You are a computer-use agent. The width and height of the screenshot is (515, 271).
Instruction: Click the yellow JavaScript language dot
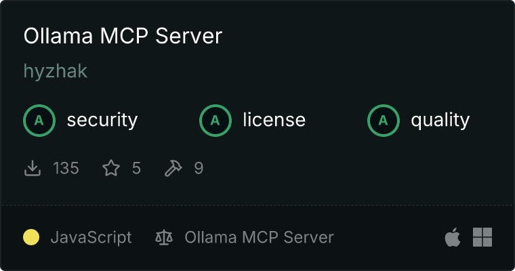click(31, 237)
